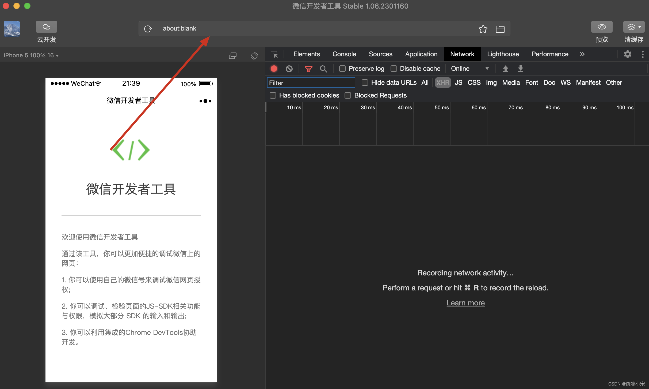Click the Learn more link in Network panel

pyautogui.click(x=465, y=302)
